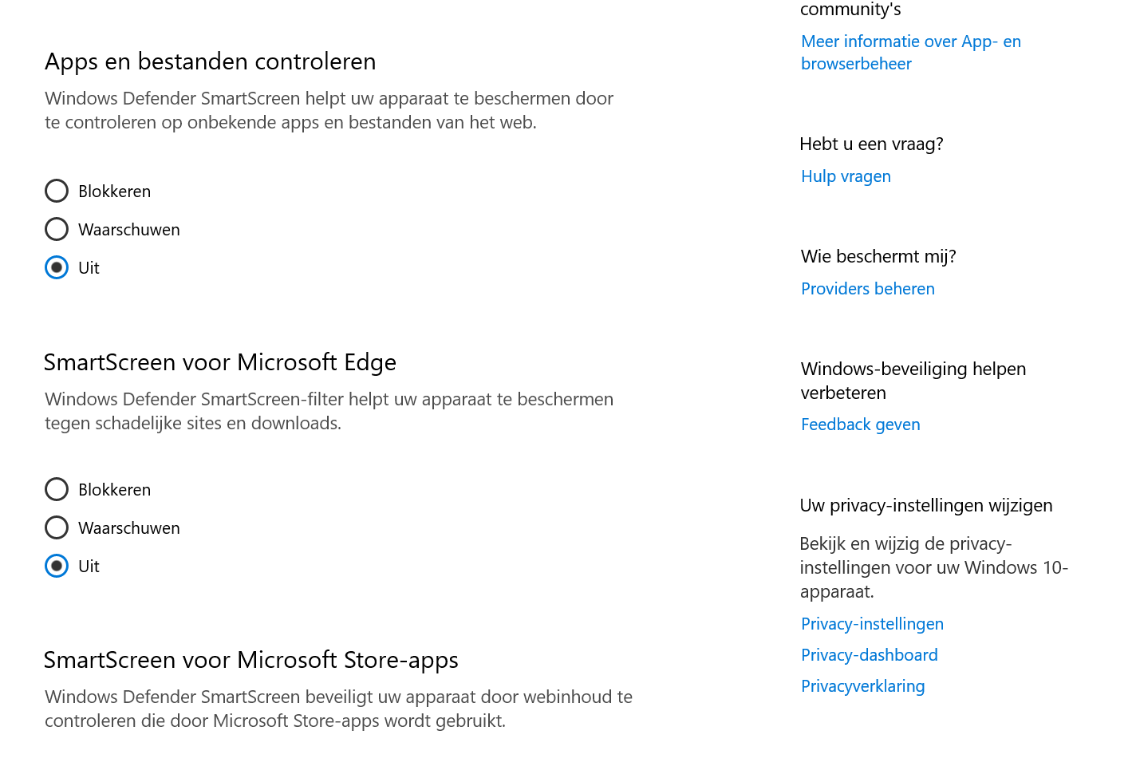Click the Uw privacy-instellingen wijzigen heading
The height and width of the screenshot is (774, 1136).
pos(925,506)
